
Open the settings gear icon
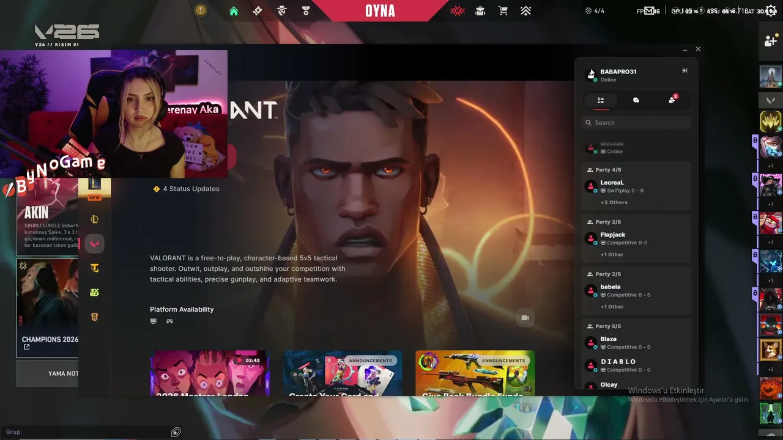click(x=771, y=11)
